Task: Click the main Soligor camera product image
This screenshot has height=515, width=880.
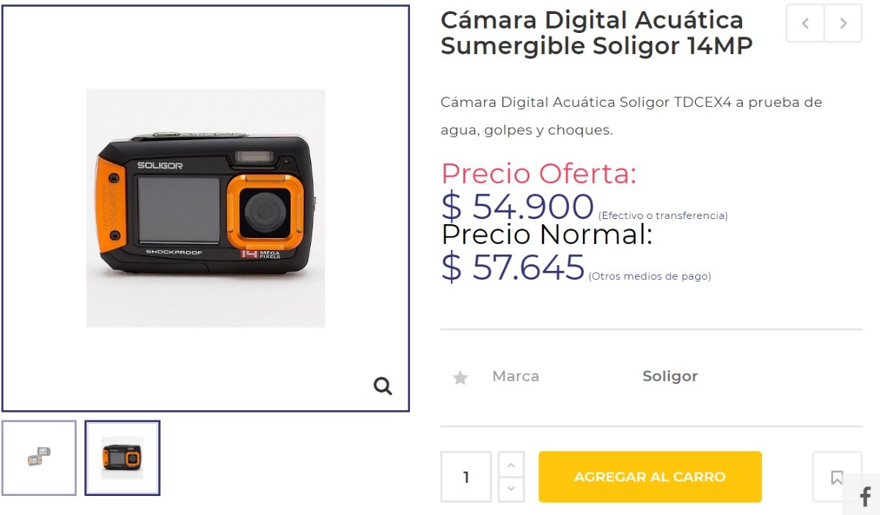Action: (205, 208)
